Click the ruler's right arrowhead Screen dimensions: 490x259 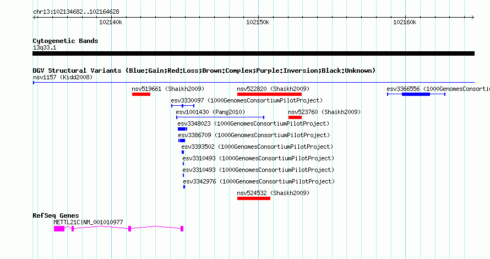[472, 18]
